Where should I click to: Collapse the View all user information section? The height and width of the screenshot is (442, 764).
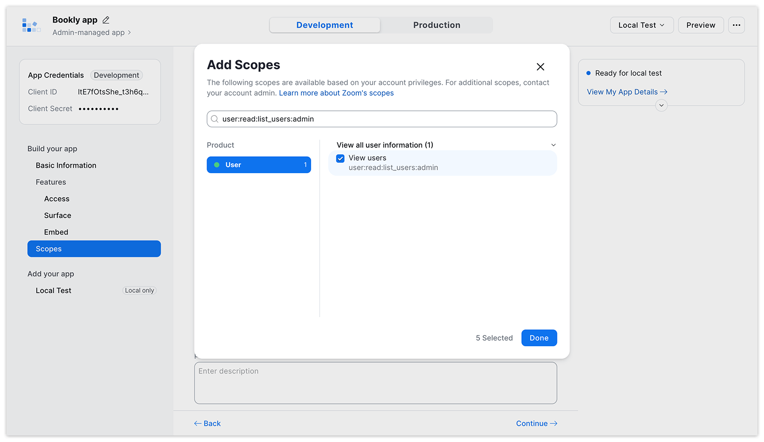553,145
